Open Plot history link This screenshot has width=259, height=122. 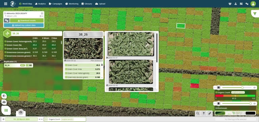click(x=96, y=61)
